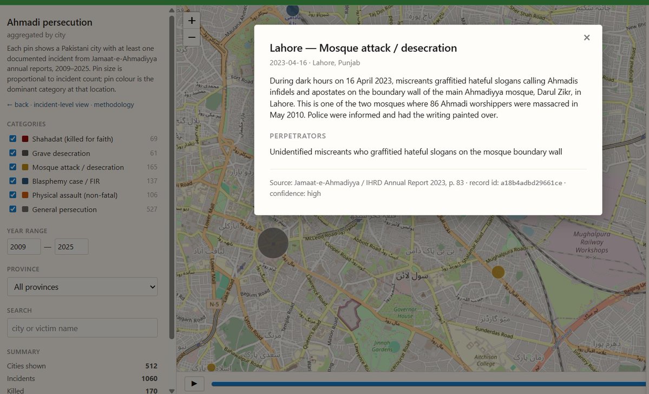Click the General persecution count 527
This screenshot has width=649, height=394.
tap(152, 209)
